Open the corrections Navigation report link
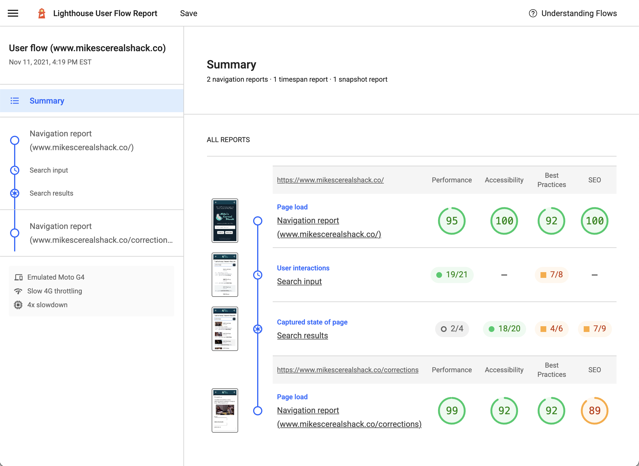This screenshot has width=639, height=466. click(349, 417)
